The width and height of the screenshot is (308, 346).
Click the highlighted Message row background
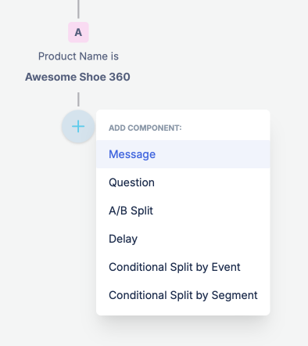pyautogui.click(x=183, y=154)
